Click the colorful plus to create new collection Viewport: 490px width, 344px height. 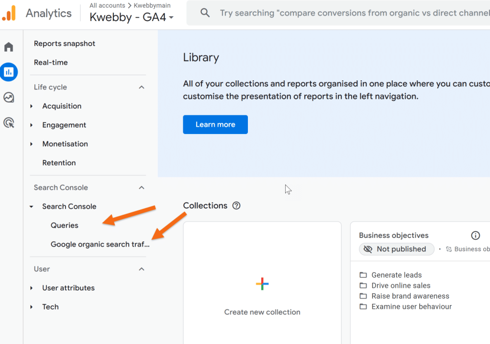pos(262,284)
